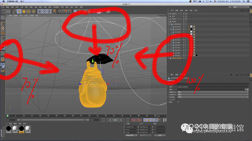Play the animation forward
The width and height of the screenshot is (252, 141).
(x=115, y=120)
